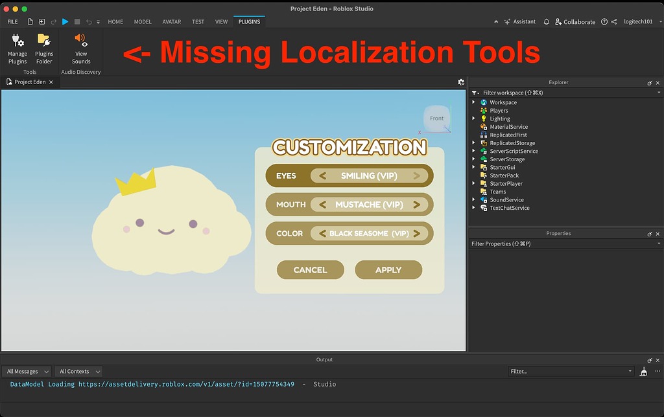Viewport: 664px width, 417px height.
Task: Open the help question-mark icon
Action: [604, 21]
